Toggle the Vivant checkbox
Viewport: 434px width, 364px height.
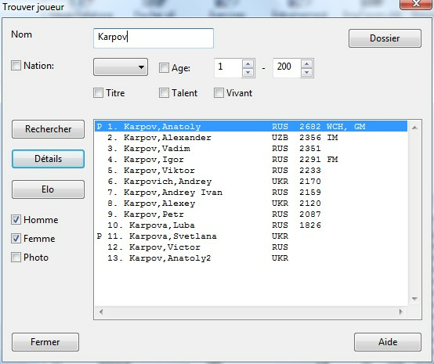219,93
